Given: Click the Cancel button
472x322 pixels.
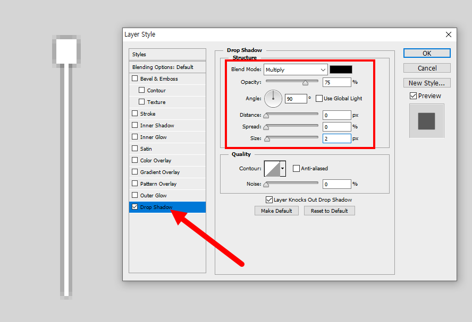Looking at the screenshot, I should [x=427, y=68].
